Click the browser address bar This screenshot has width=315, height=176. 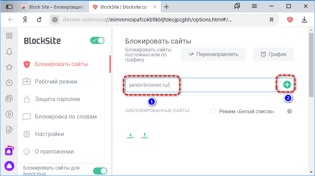click(164, 20)
